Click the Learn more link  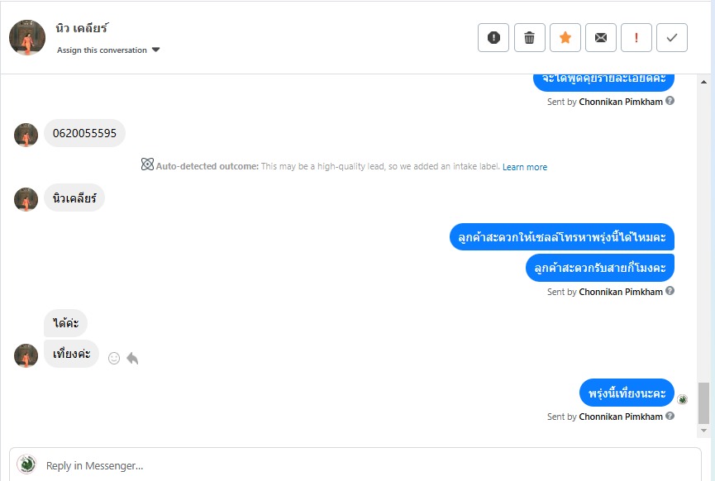(525, 167)
